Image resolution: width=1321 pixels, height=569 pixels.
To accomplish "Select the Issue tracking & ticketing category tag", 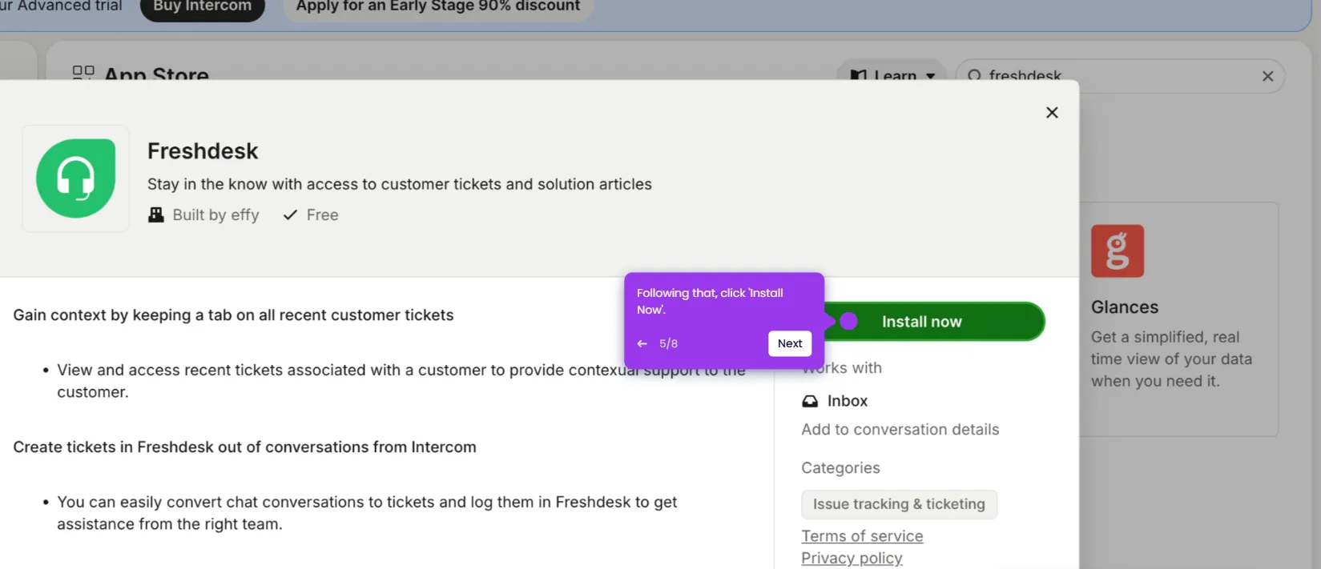I will [x=899, y=504].
